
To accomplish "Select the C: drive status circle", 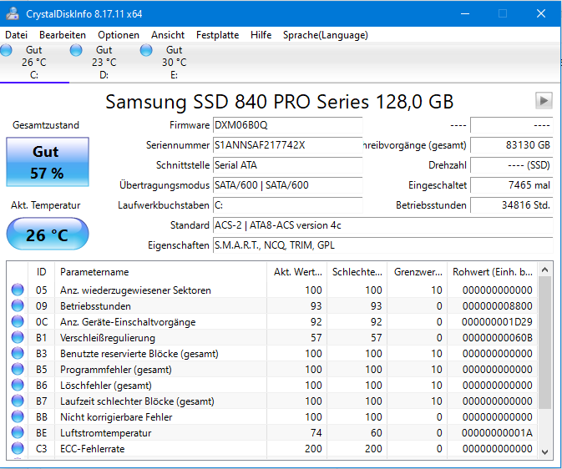I will [6, 50].
